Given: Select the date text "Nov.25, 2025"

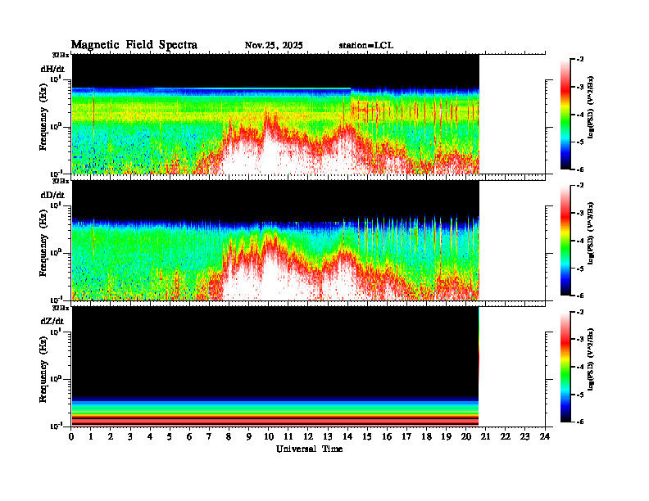Looking at the screenshot, I should tap(274, 46).
